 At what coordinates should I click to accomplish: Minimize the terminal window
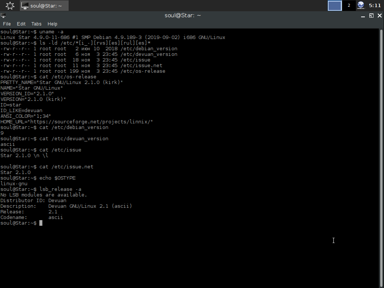point(363,16)
